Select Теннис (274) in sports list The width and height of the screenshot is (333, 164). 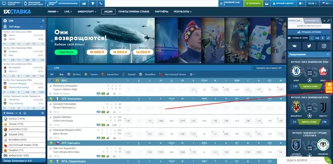(x=24, y=124)
